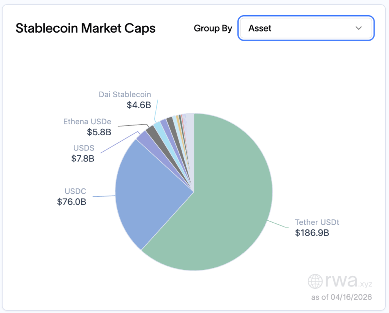This screenshot has width=389, height=313.
Task: Expand the Asset grouping selector
Action: point(306,28)
